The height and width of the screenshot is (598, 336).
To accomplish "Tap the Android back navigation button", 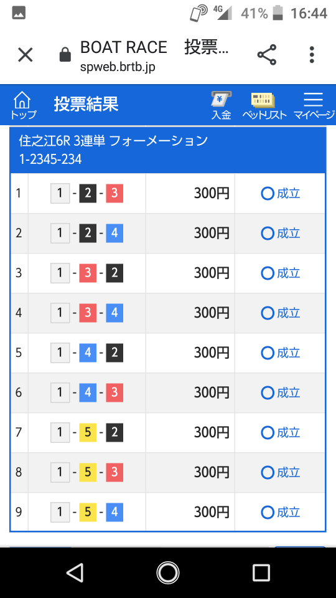I will click(75, 573).
